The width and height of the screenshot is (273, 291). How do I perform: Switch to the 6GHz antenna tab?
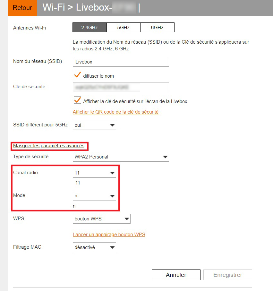157,27
